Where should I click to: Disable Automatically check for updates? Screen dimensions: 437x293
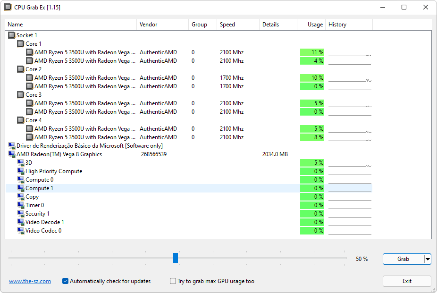pos(65,281)
